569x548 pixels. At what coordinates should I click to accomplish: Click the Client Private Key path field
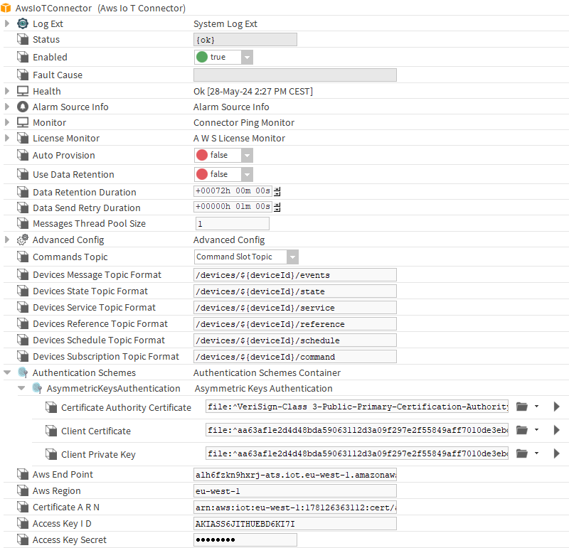tap(357, 453)
